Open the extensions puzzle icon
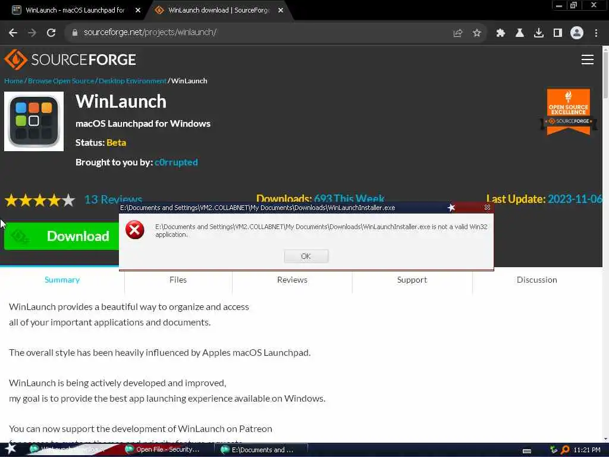This screenshot has height=457, width=609. 501,33
